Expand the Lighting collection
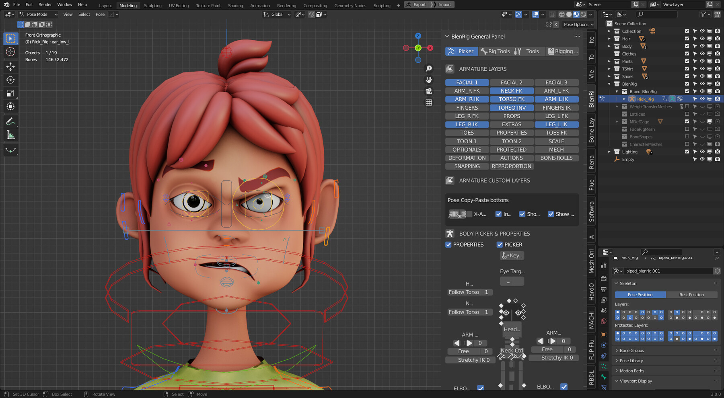Viewport: 724px width, 398px height. click(609, 152)
